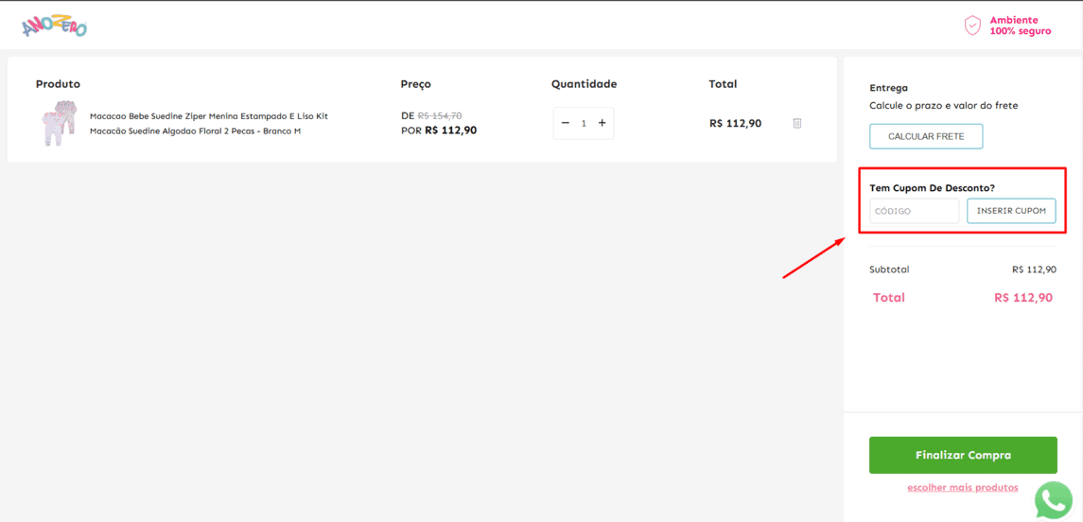Image resolution: width=1083 pixels, height=522 pixels.
Task: Click the Quantidade column header
Action: pyautogui.click(x=584, y=84)
